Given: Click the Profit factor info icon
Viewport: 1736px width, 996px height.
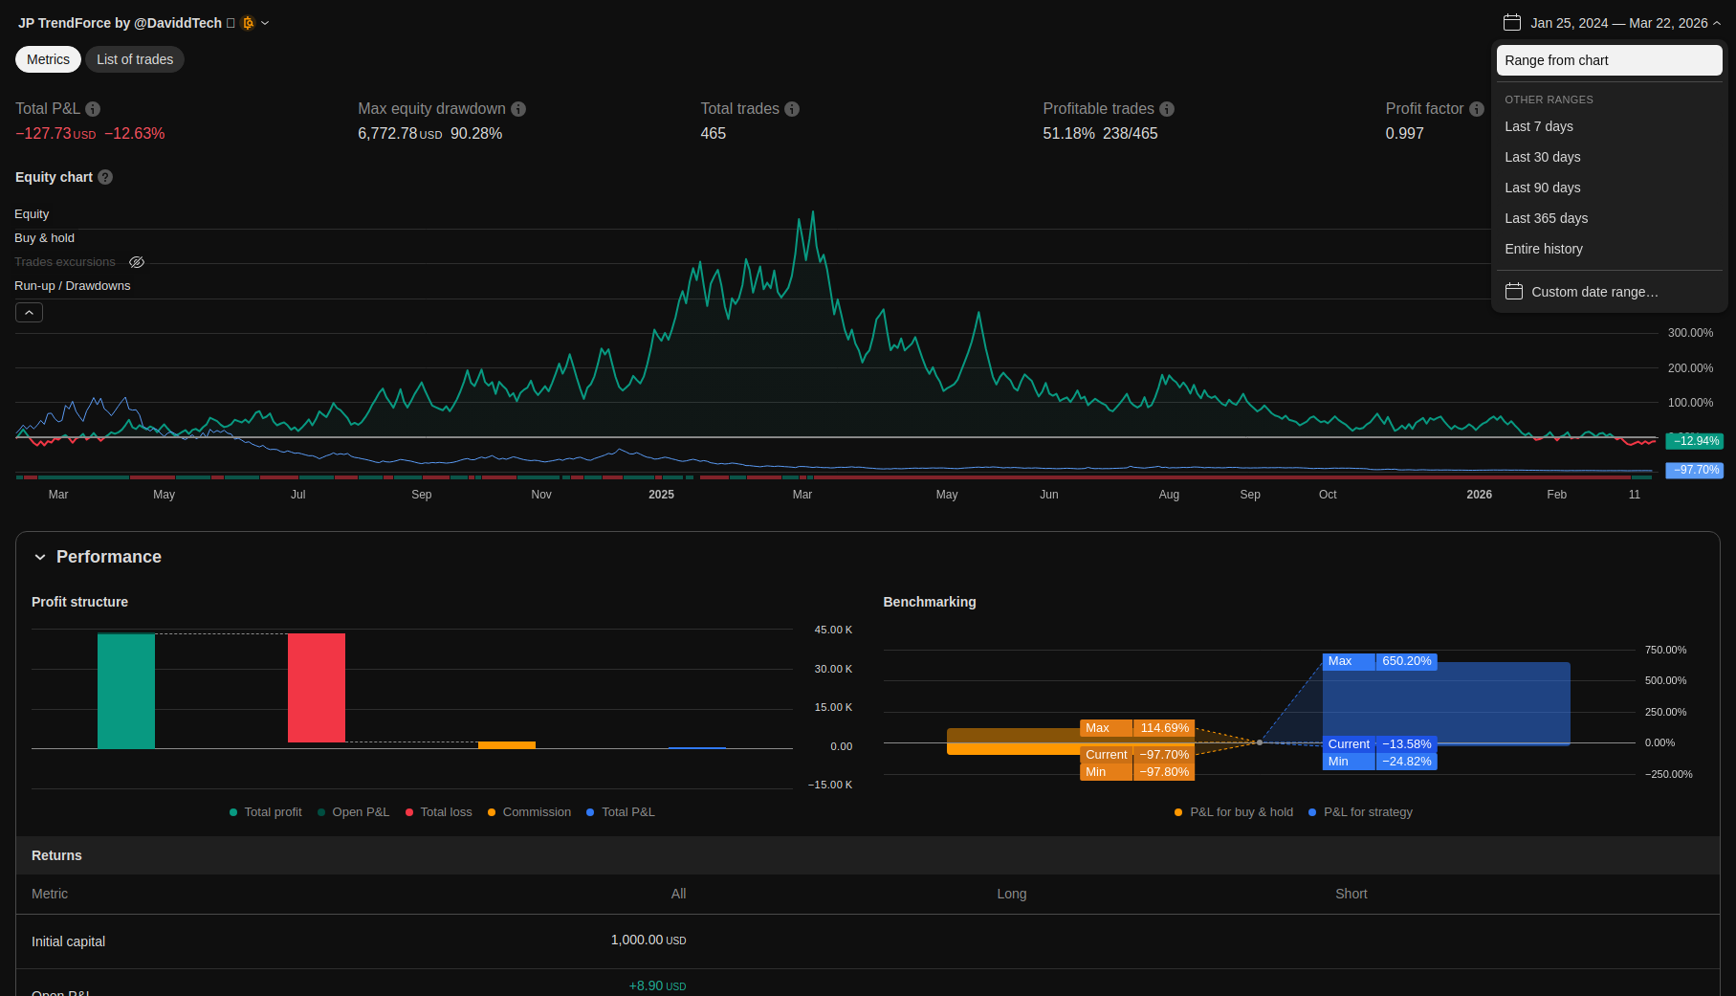Looking at the screenshot, I should (1477, 109).
